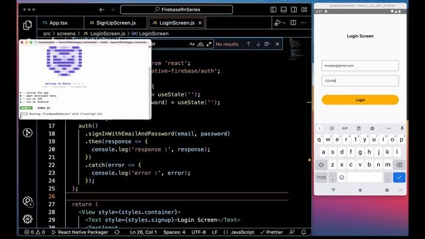Viewport: 425px width, 239px height.
Task: Tap the blue checkmark done key
Action: pos(399,177)
